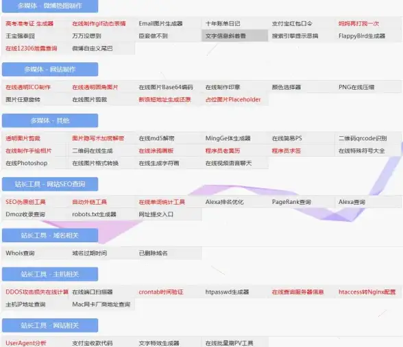The image size is (403, 347).
Task: Open 在线透明圆角图片 tool
Action: click(95, 88)
